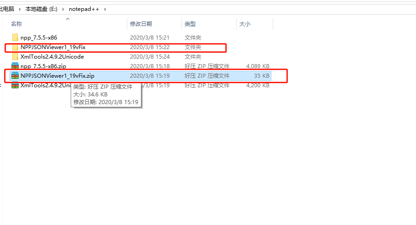This screenshot has width=416, height=225.
Task: Sort by 类型 column header
Action: tap(190, 24)
